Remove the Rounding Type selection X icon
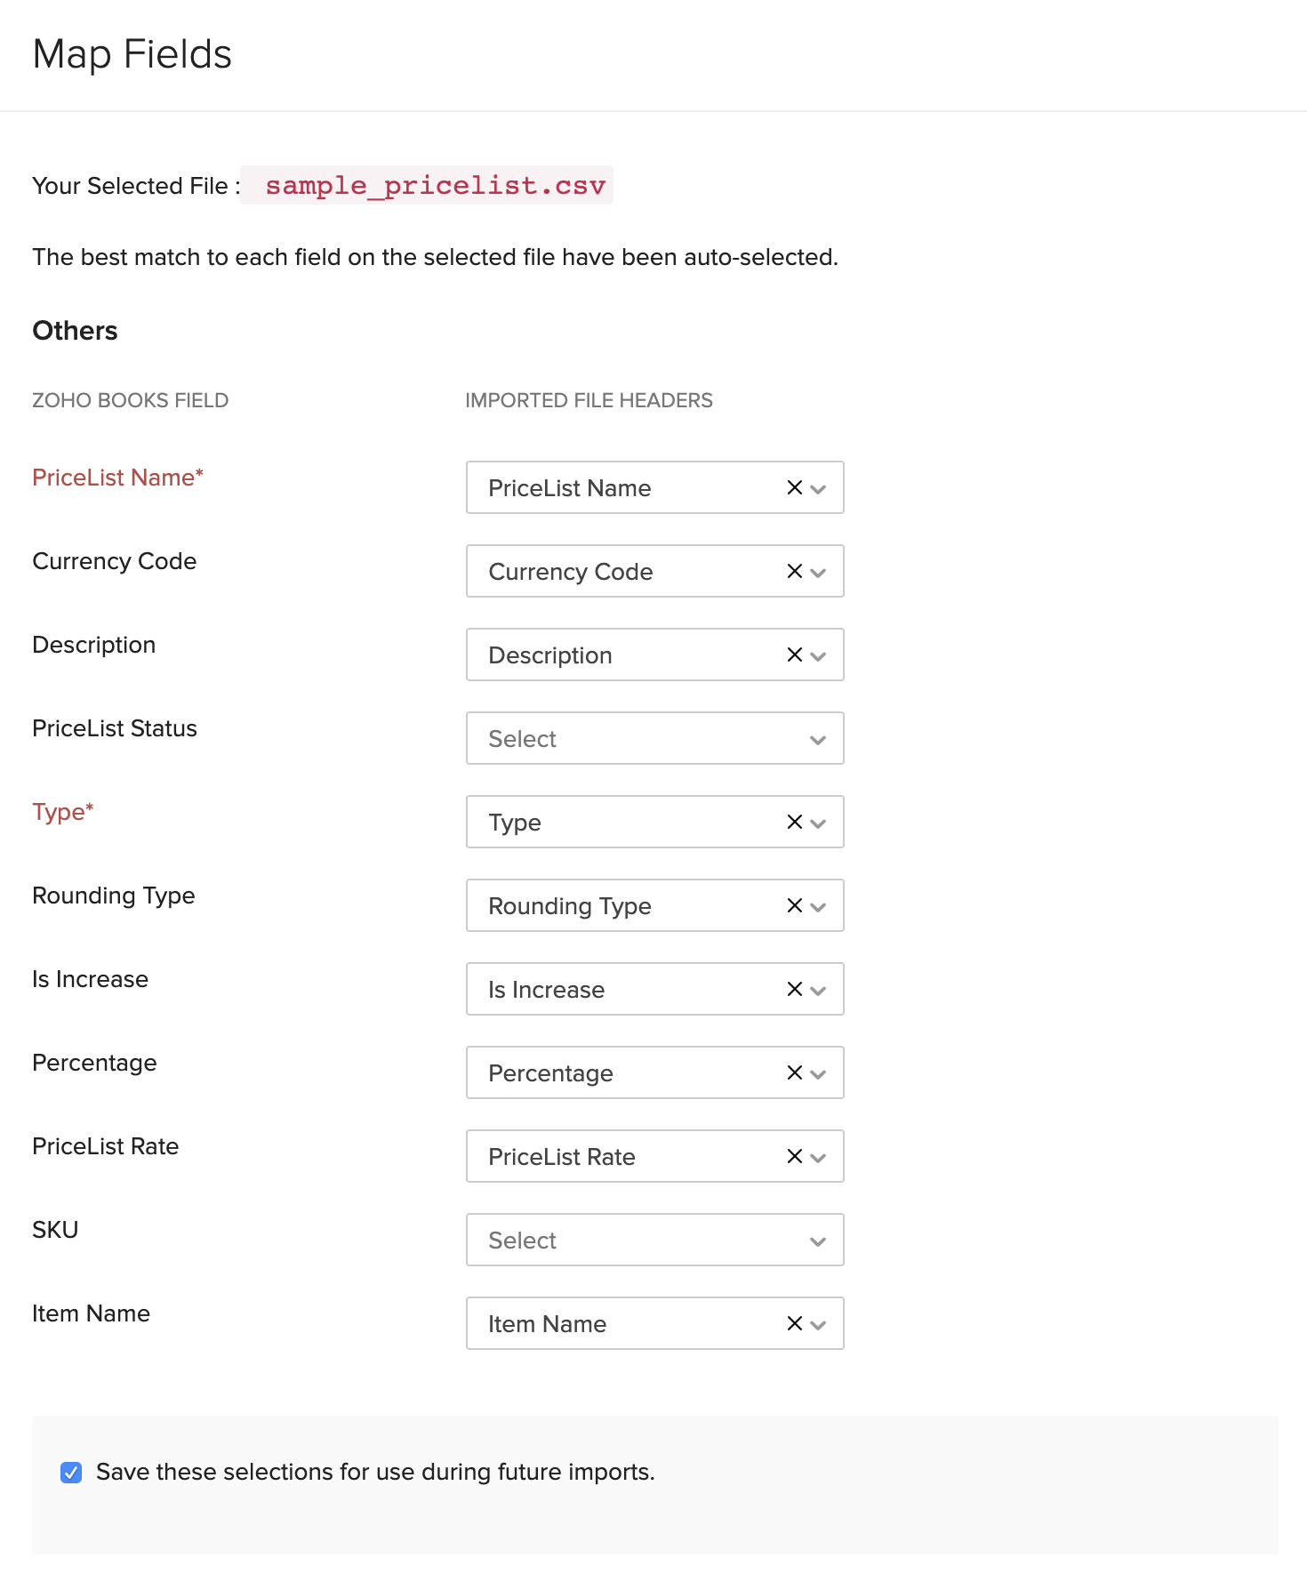1307x1574 pixels. (x=795, y=905)
